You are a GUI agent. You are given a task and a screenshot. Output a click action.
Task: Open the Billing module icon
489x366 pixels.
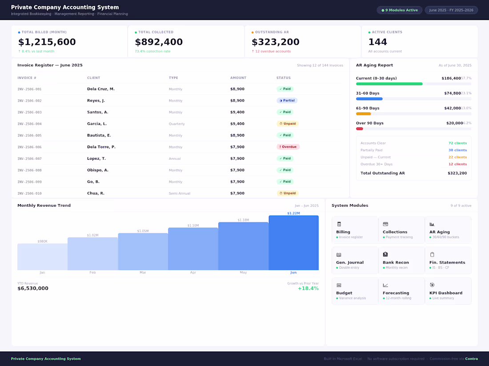pyautogui.click(x=339, y=224)
